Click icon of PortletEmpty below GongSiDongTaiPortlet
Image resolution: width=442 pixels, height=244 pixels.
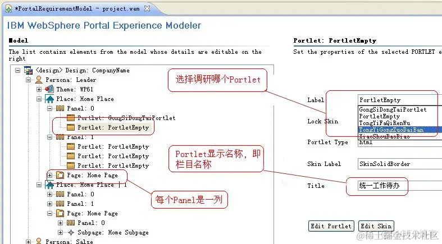pos(71,128)
